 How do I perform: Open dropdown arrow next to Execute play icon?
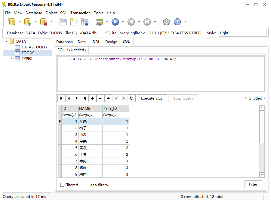coord(123,22)
